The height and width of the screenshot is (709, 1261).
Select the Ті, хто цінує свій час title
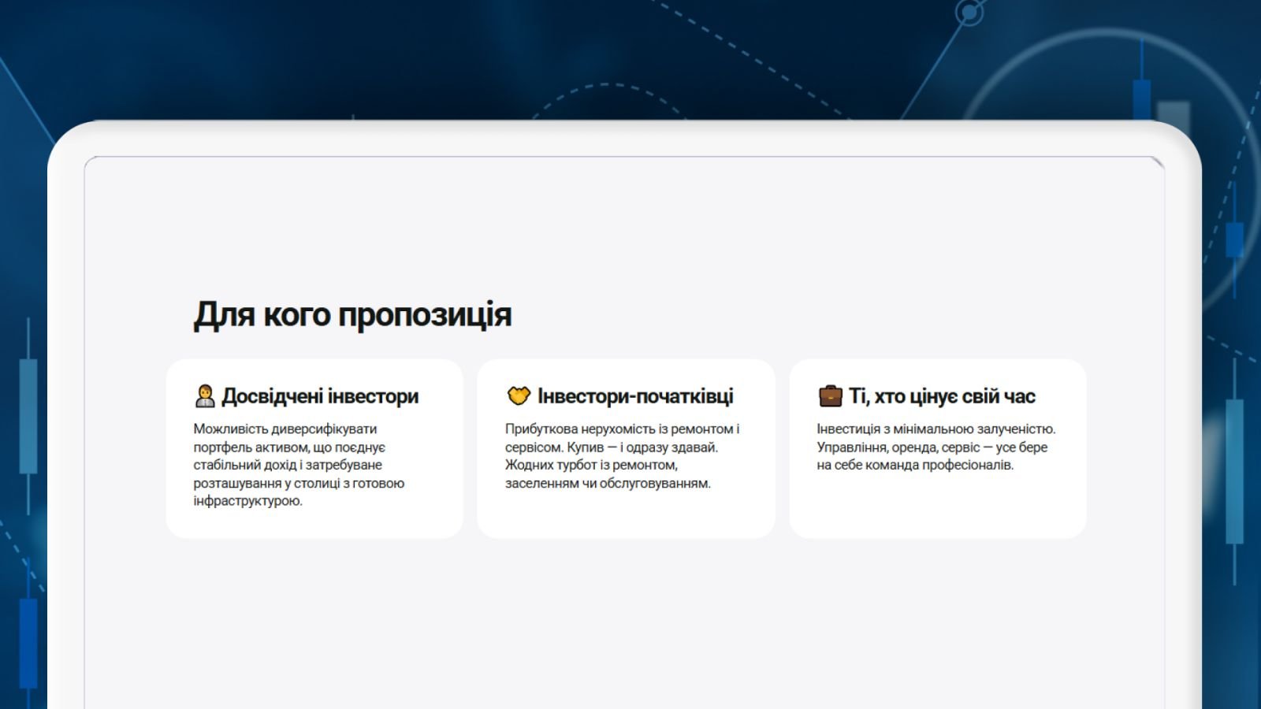pos(941,396)
